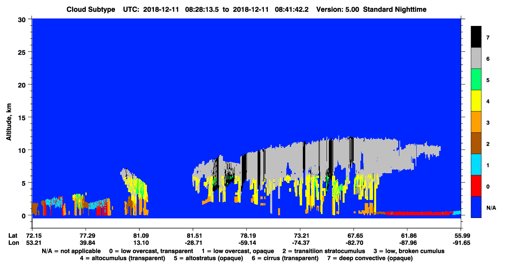512x262 pixels.
Task: Click longitude value -91.65
Action: [x=461, y=243]
